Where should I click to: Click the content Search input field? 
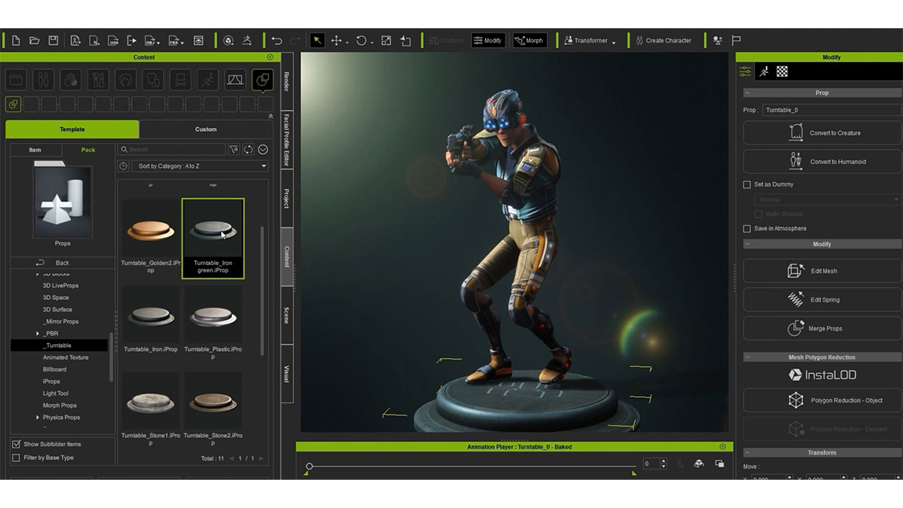(x=172, y=149)
